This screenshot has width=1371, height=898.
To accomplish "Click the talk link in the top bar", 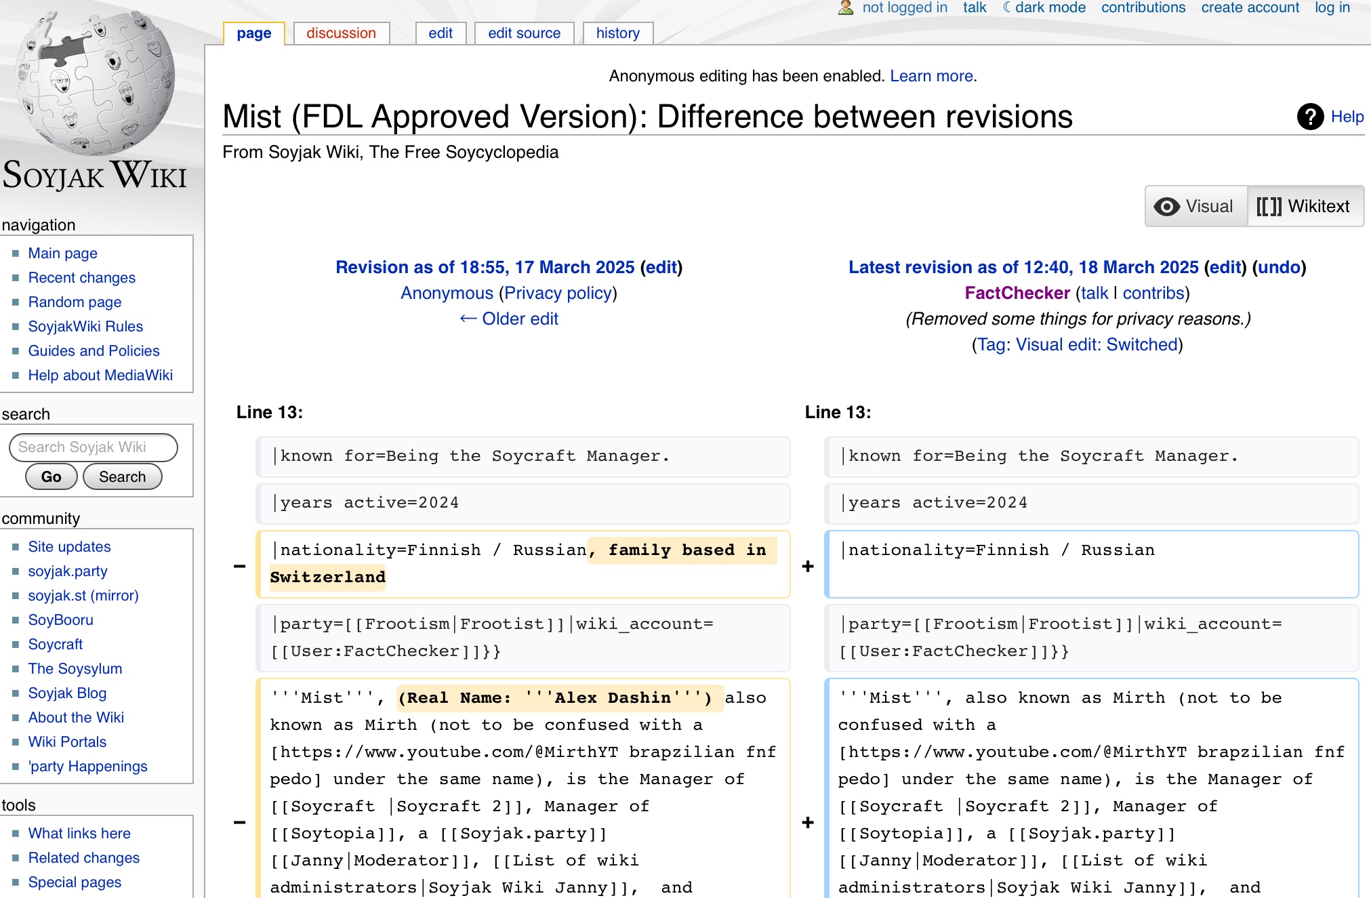I will pos(975,7).
